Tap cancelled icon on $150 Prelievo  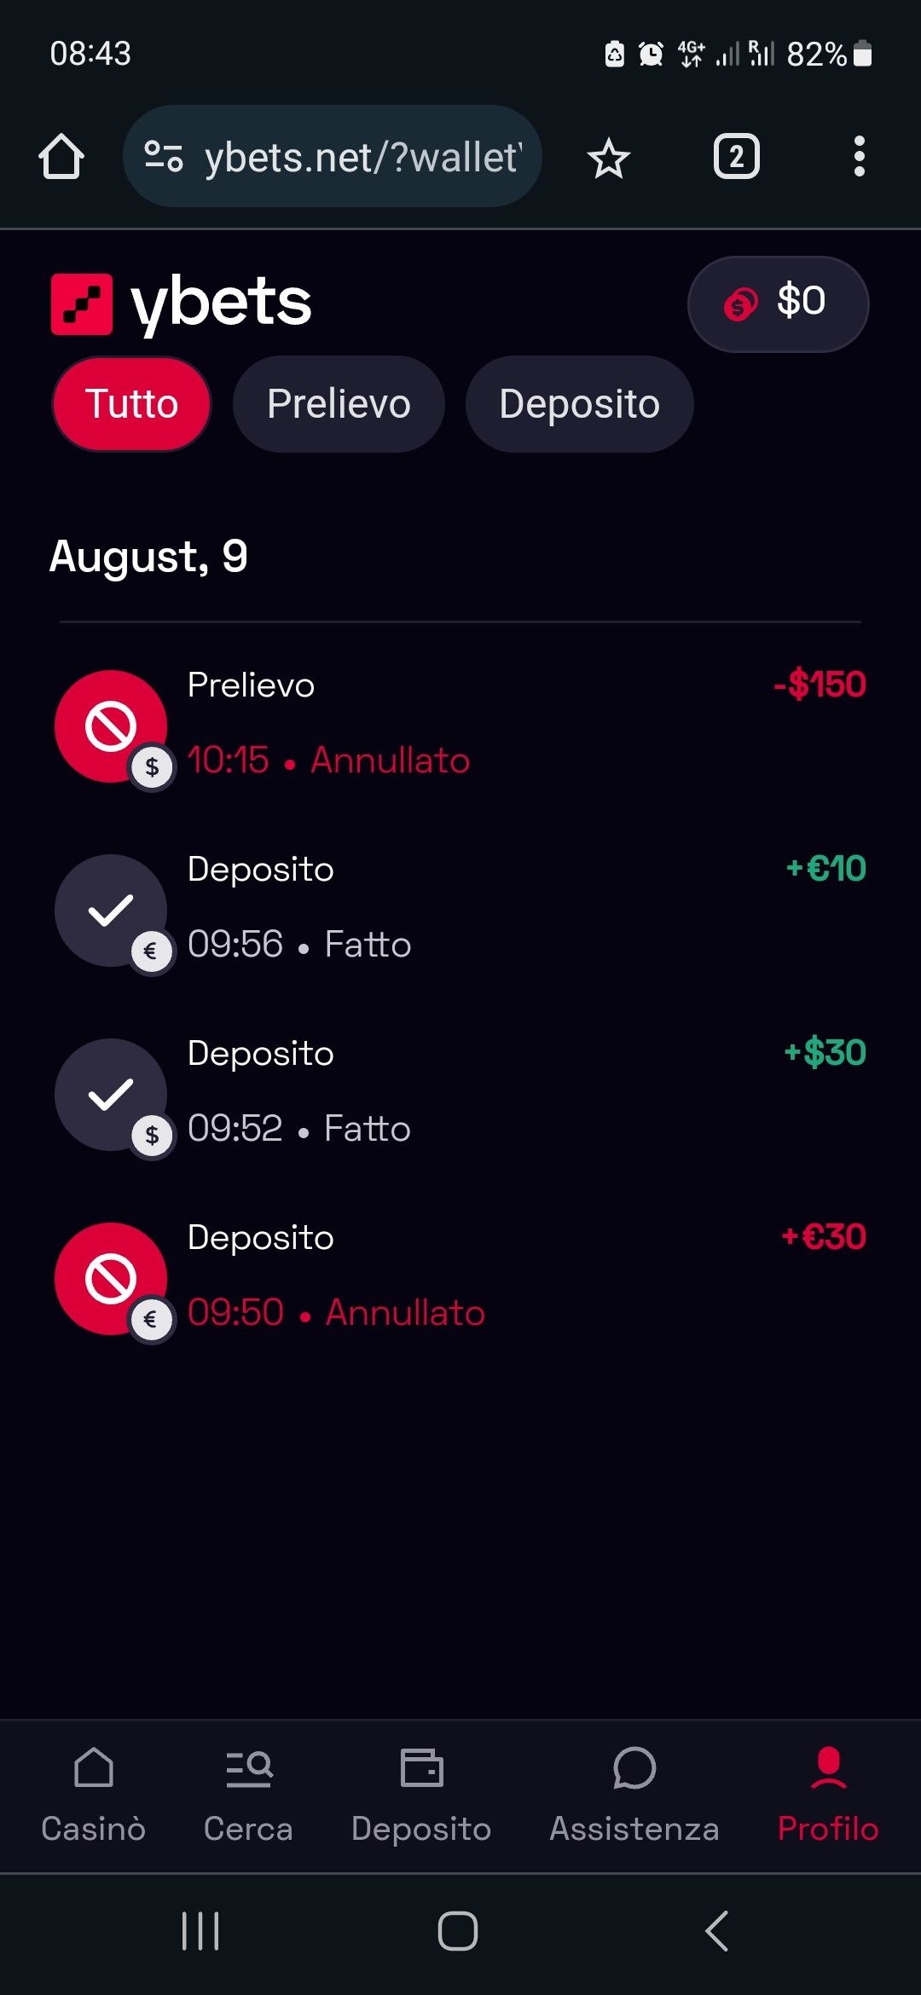(x=111, y=726)
